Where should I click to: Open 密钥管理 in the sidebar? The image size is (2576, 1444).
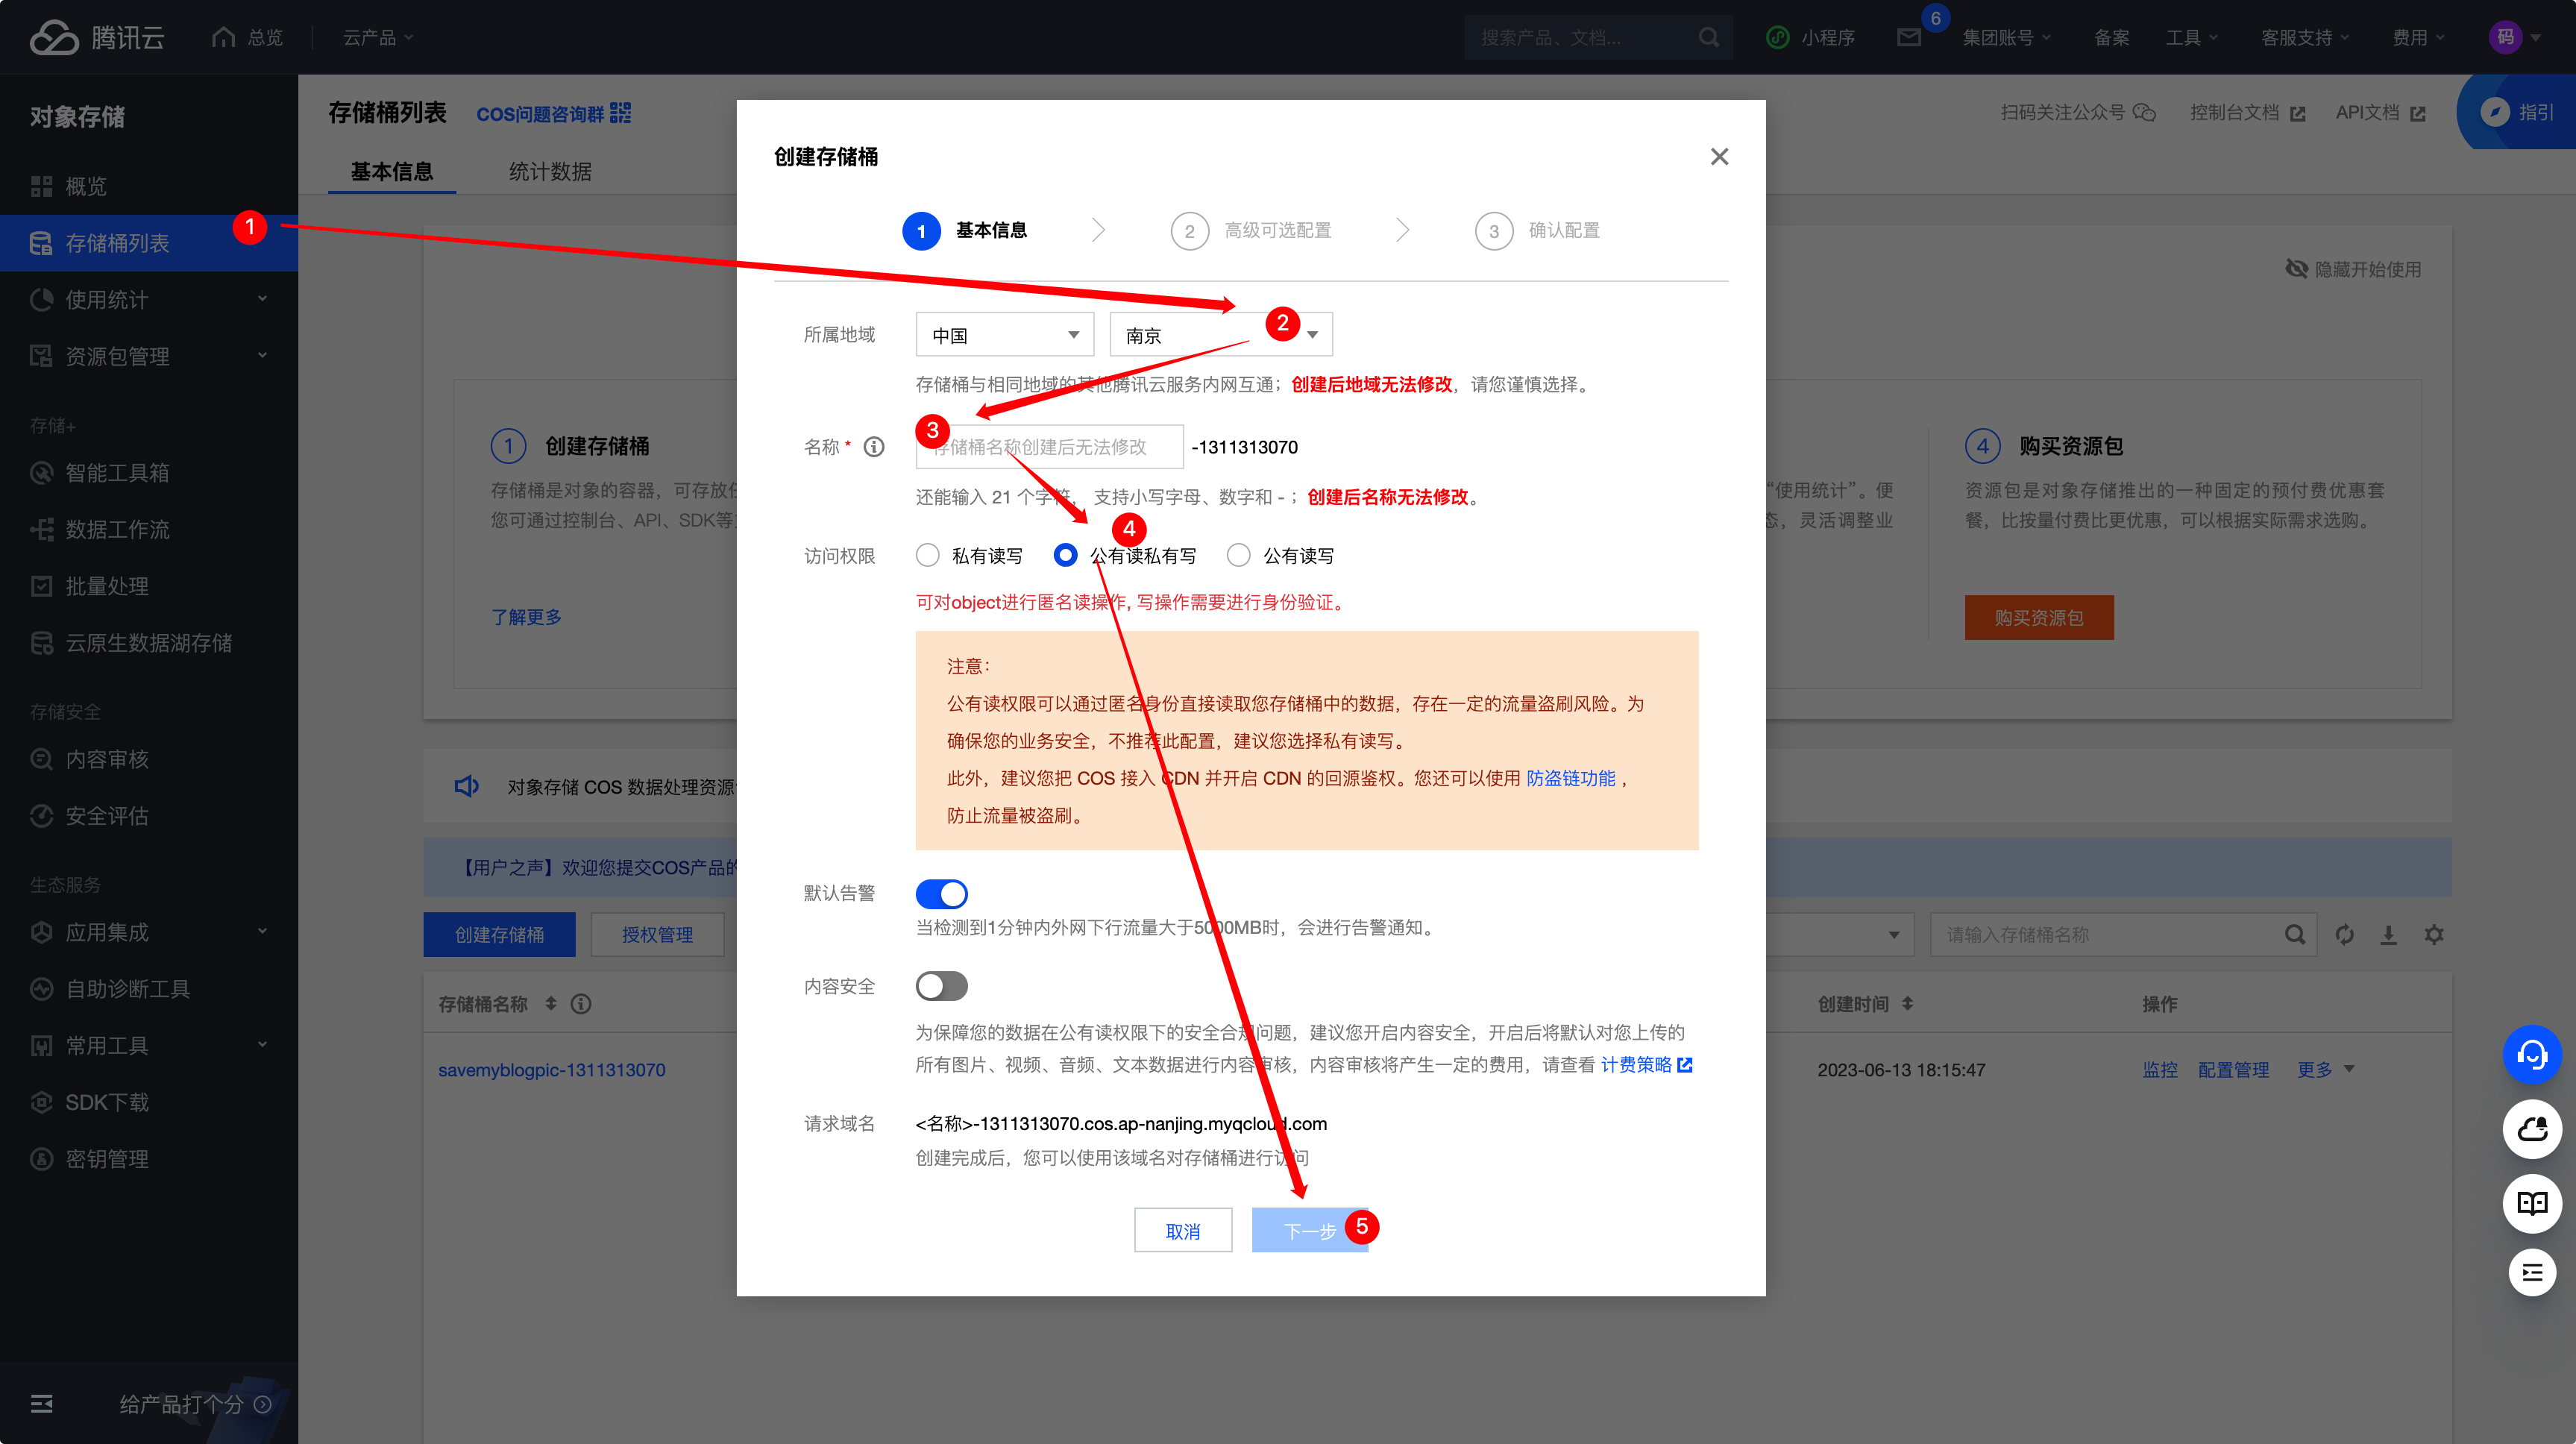tap(106, 1159)
